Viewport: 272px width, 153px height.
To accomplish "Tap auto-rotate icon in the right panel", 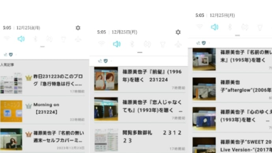I will point(245,27).
